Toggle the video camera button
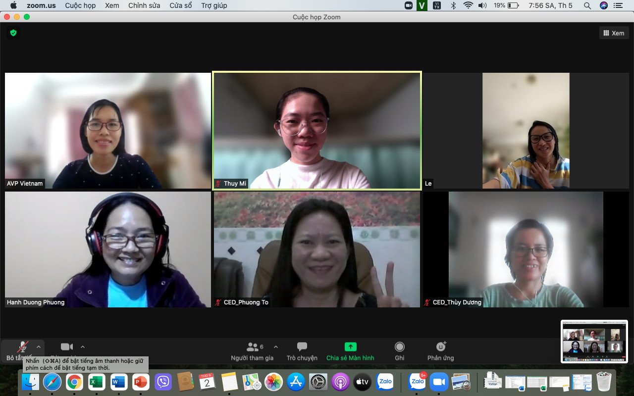 coord(67,347)
